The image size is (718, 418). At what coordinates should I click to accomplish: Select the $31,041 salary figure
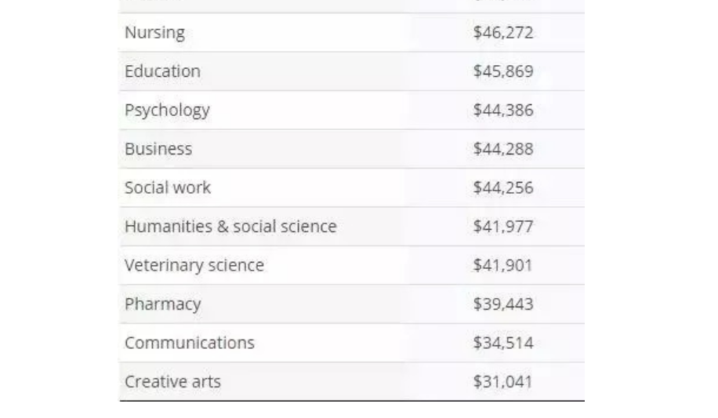click(502, 382)
